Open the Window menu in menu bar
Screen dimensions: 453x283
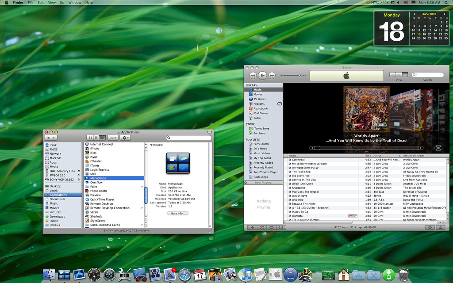pyautogui.click(x=75, y=3)
